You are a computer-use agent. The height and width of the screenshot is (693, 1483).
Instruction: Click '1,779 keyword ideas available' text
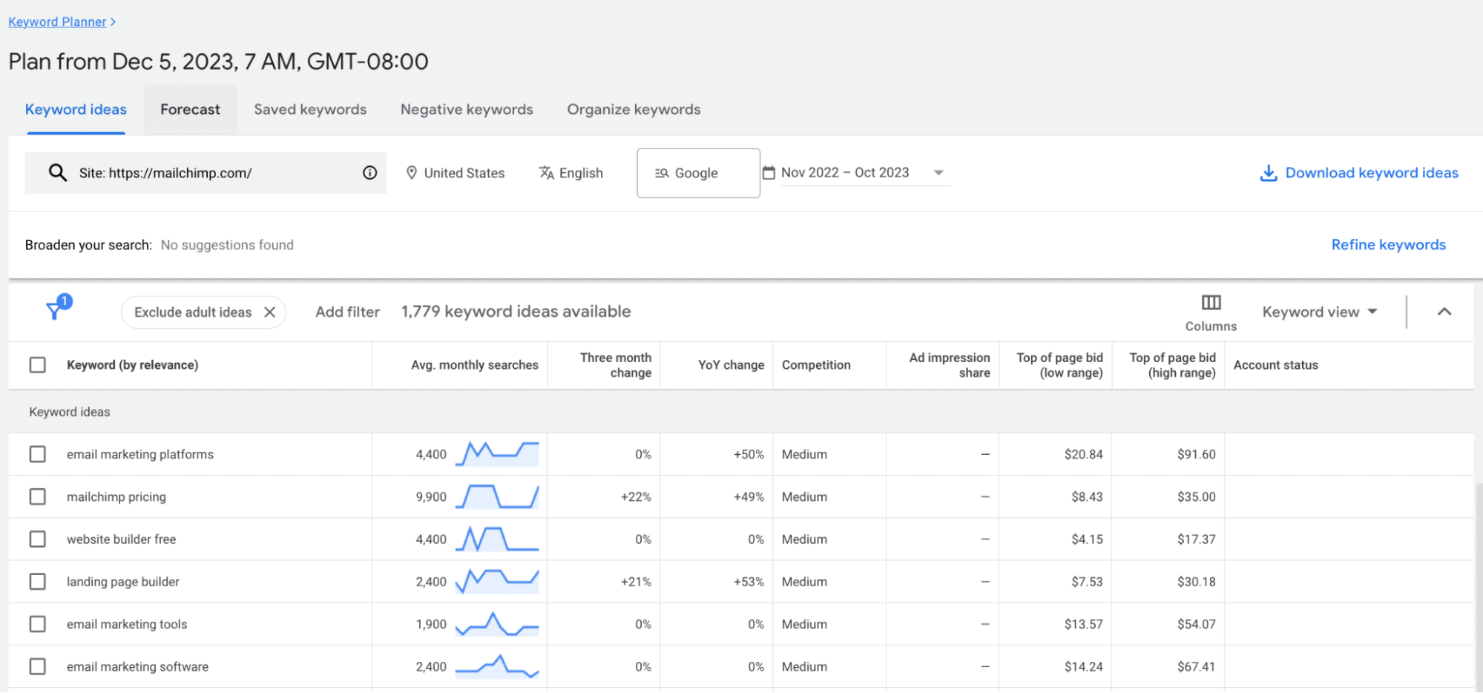pyautogui.click(x=516, y=312)
